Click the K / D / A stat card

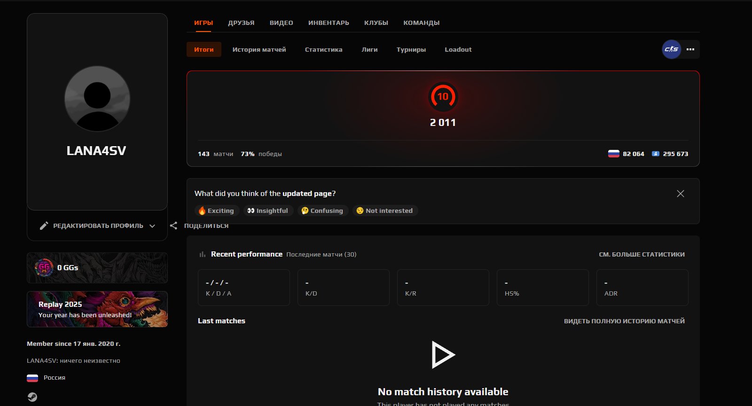point(244,288)
